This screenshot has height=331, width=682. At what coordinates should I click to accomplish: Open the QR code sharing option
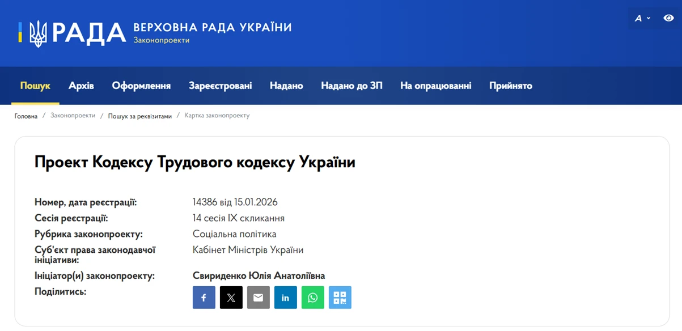[x=340, y=297]
